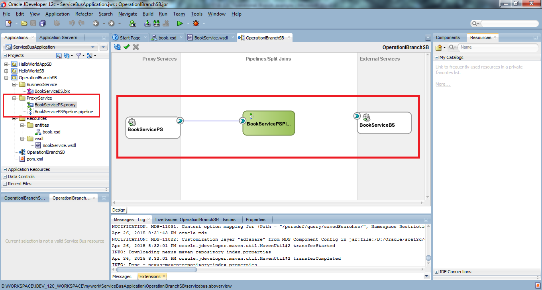This screenshot has height=290, width=542.
Task: Click the green Run icon
Action: 180,24
